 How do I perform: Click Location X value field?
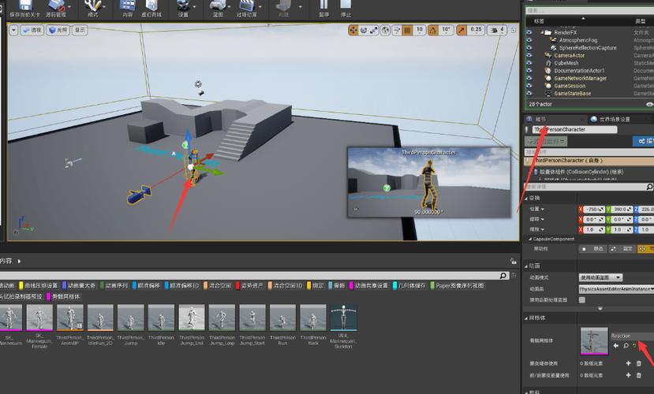[x=594, y=209]
